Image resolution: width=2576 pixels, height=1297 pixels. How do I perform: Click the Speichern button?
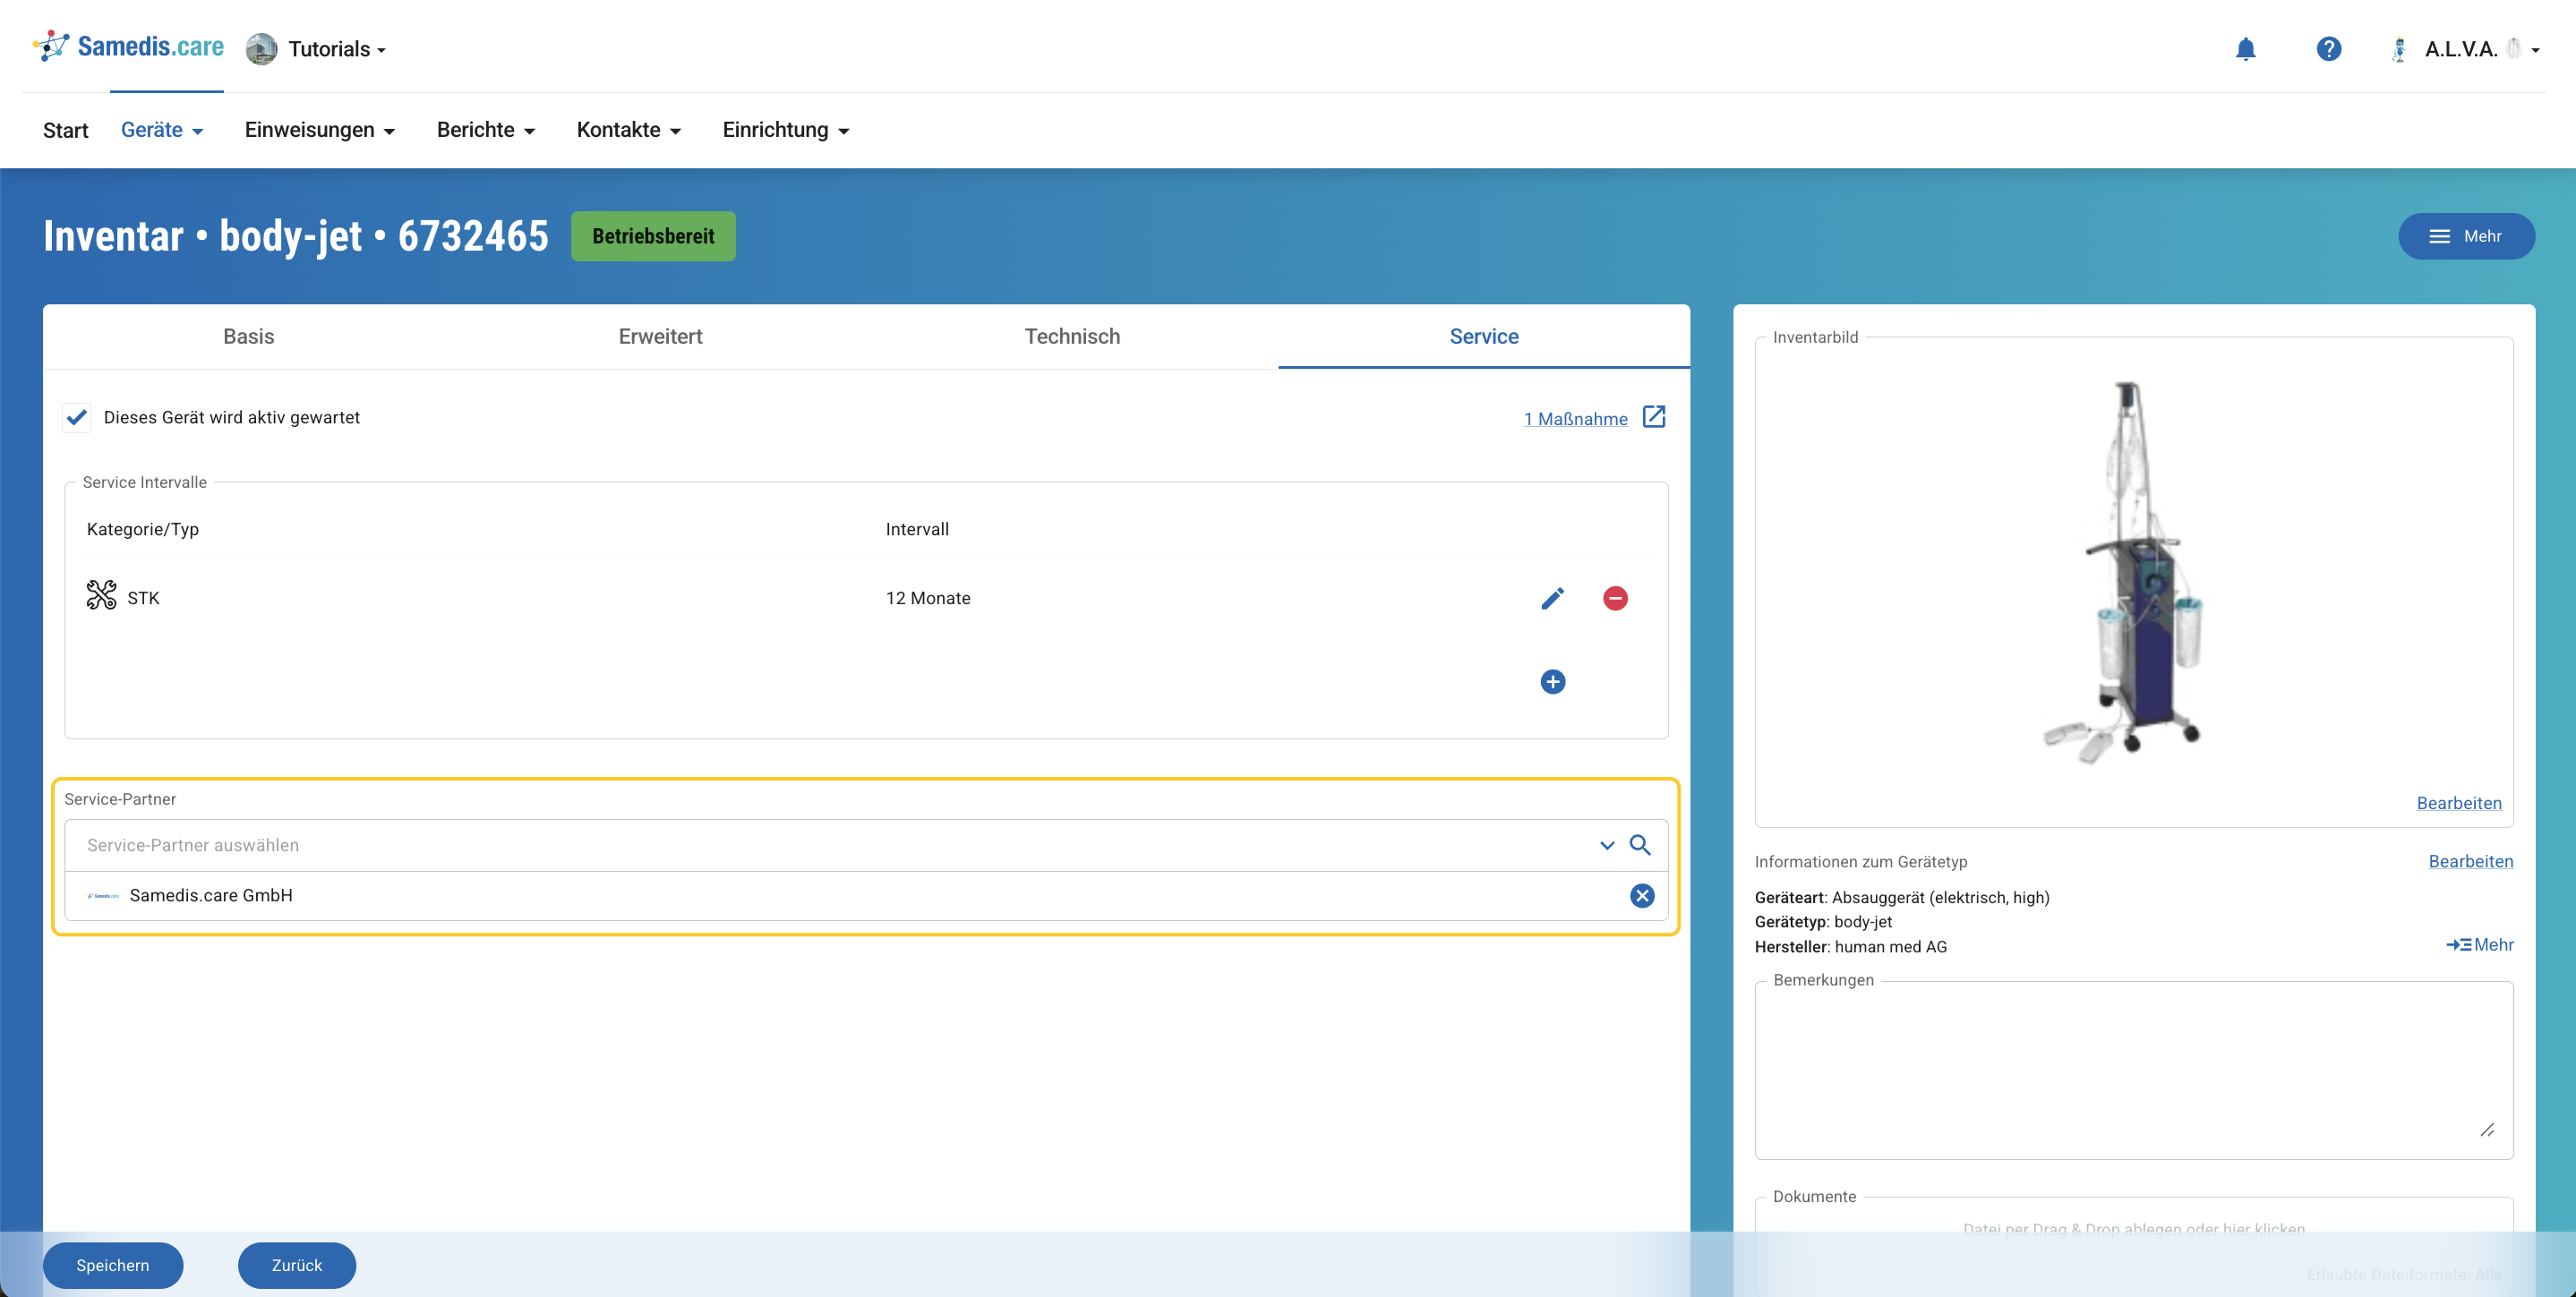pyautogui.click(x=112, y=1265)
